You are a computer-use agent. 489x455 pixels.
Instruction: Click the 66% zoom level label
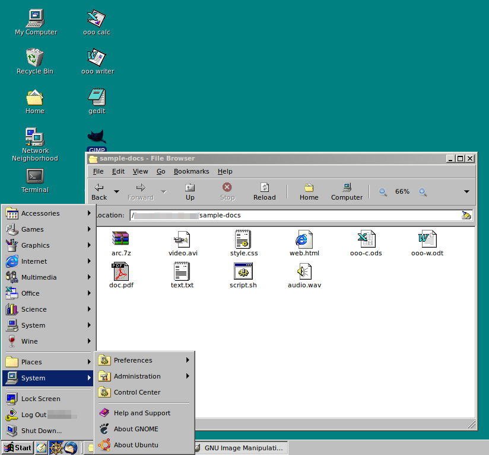click(402, 191)
